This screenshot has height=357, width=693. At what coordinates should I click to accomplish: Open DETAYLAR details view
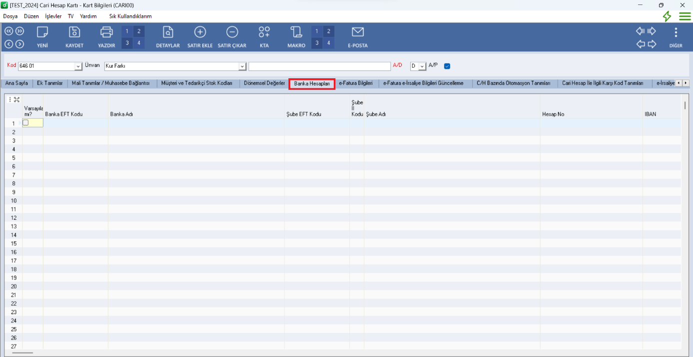(x=168, y=32)
